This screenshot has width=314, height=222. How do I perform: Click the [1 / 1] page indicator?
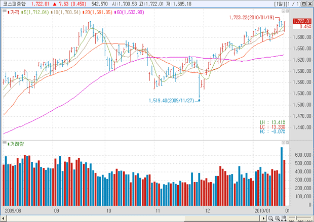(293, 4)
